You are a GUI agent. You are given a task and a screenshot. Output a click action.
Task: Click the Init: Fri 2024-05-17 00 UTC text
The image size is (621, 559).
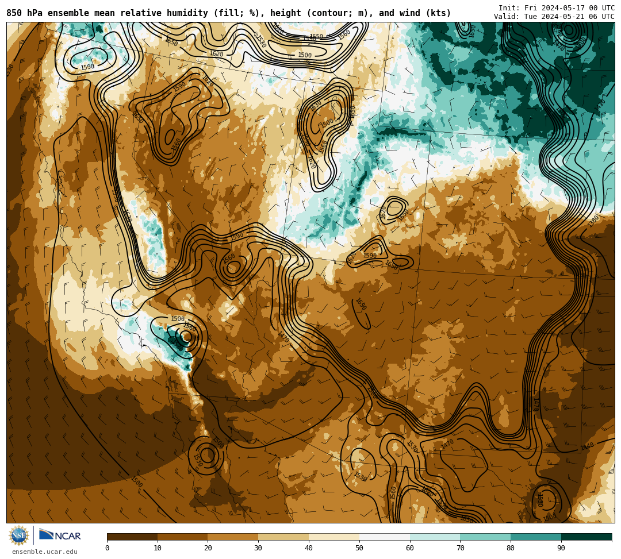(x=557, y=8)
